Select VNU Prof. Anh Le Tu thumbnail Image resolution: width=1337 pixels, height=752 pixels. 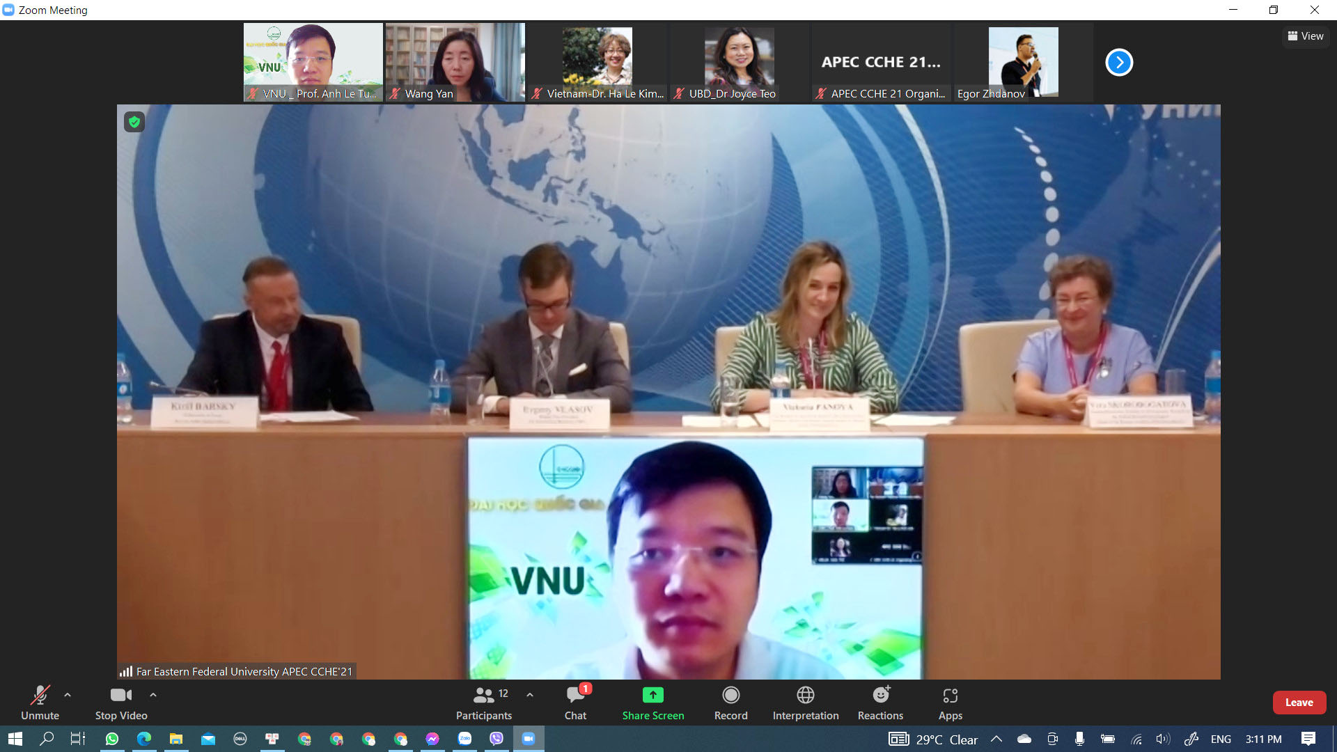pos(313,63)
